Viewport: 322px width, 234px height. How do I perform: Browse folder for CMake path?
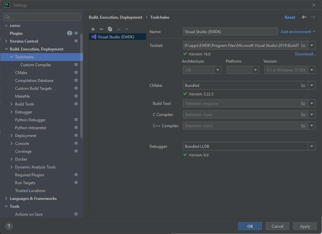[303, 85]
